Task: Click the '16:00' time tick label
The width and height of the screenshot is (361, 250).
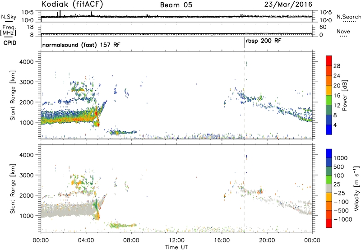Action: [x=222, y=241]
